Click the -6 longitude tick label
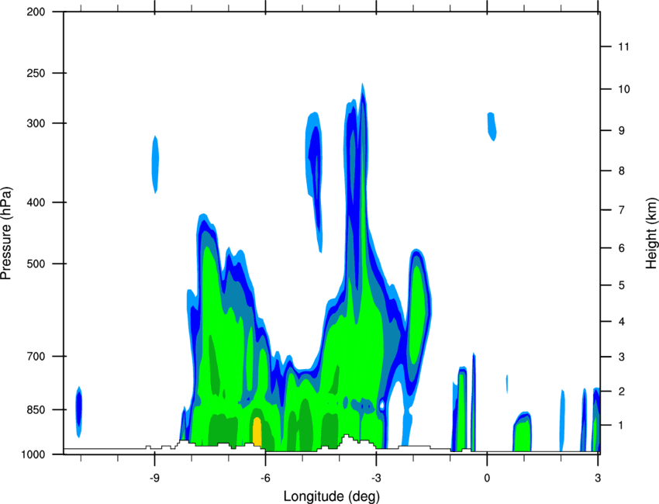The width and height of the screenshot is (659, 504). click(265, 478)
